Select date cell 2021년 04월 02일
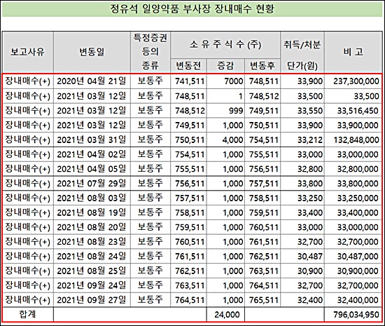The height and width of the screenshot is (326, 385). 92,154
